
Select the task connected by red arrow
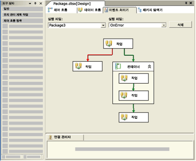coord(87,66)
